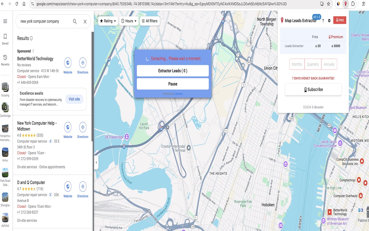369x231 pixels.
Task: Open BetterWorld Technology listing title
Action: click(x=35, y=59)
